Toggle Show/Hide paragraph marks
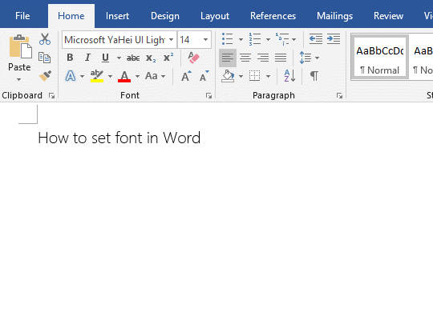The width and height of the screenshot is (433, 336). (314, 76)
